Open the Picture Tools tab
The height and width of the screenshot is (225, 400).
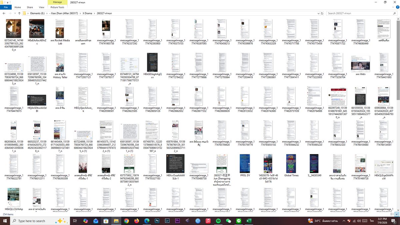(57, 7)
